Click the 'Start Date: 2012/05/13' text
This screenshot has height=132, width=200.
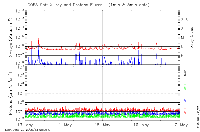point(28,130)
